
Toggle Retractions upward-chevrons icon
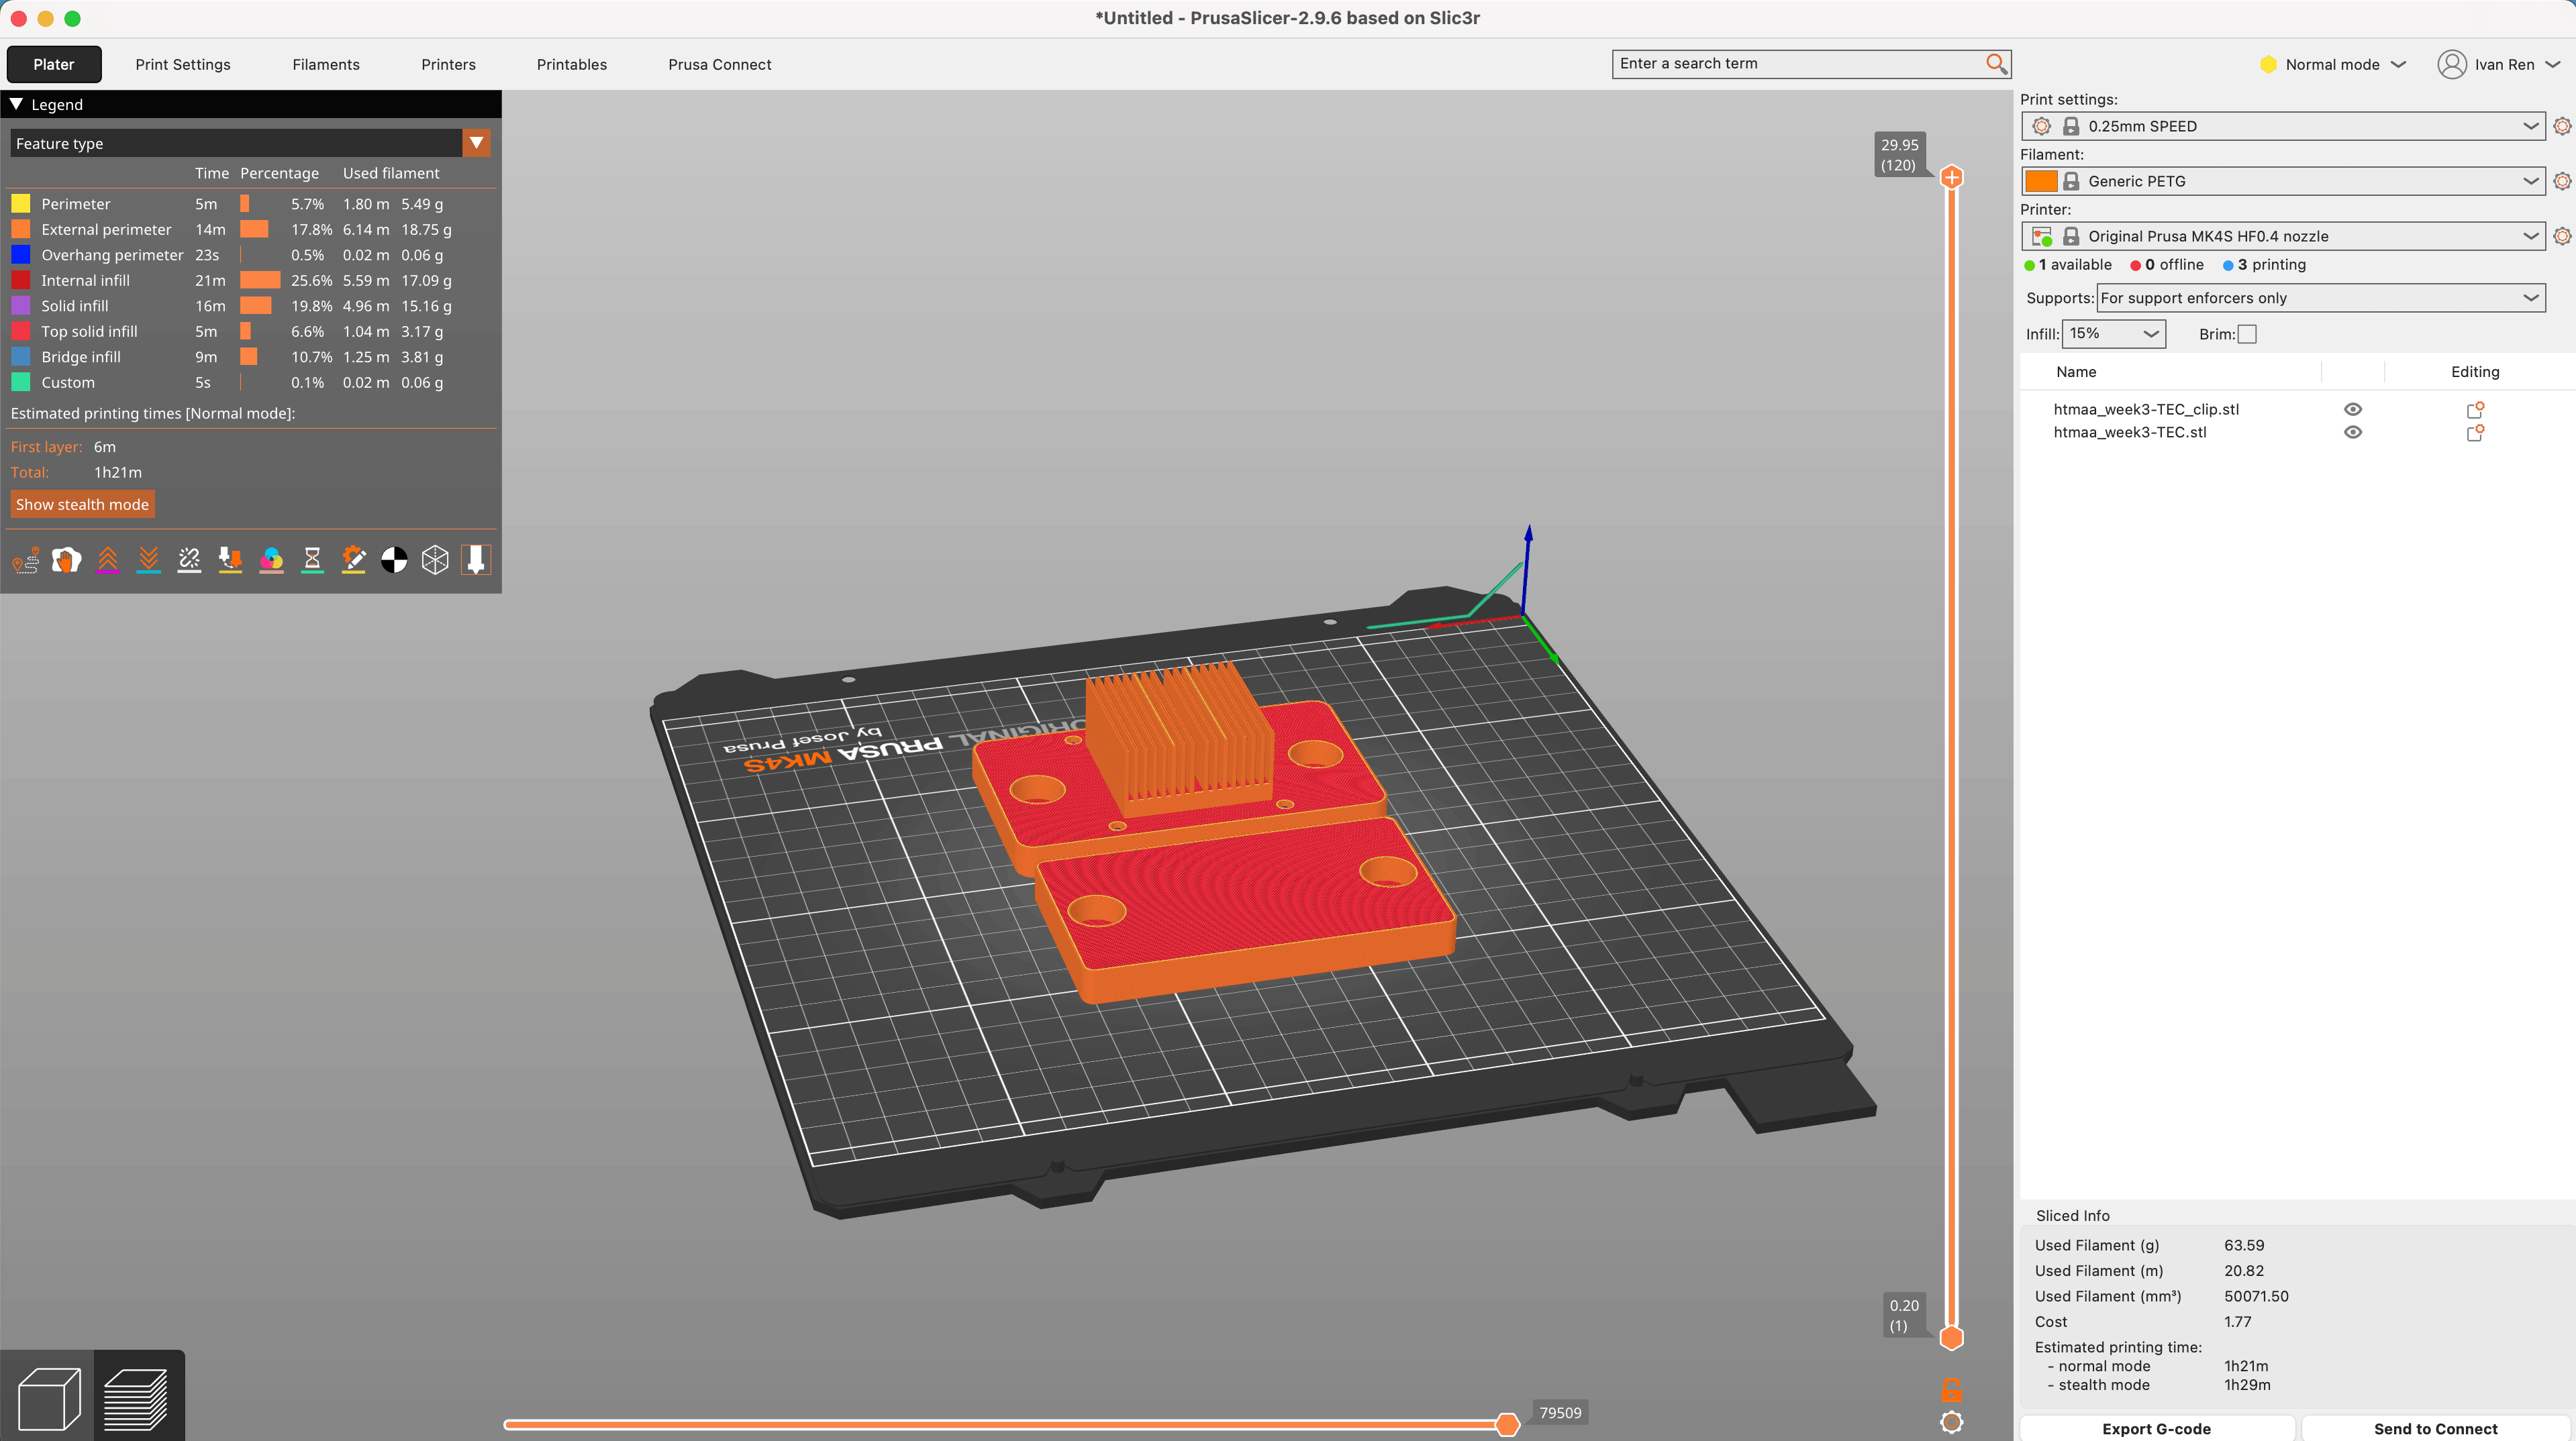tap(108, 559)
